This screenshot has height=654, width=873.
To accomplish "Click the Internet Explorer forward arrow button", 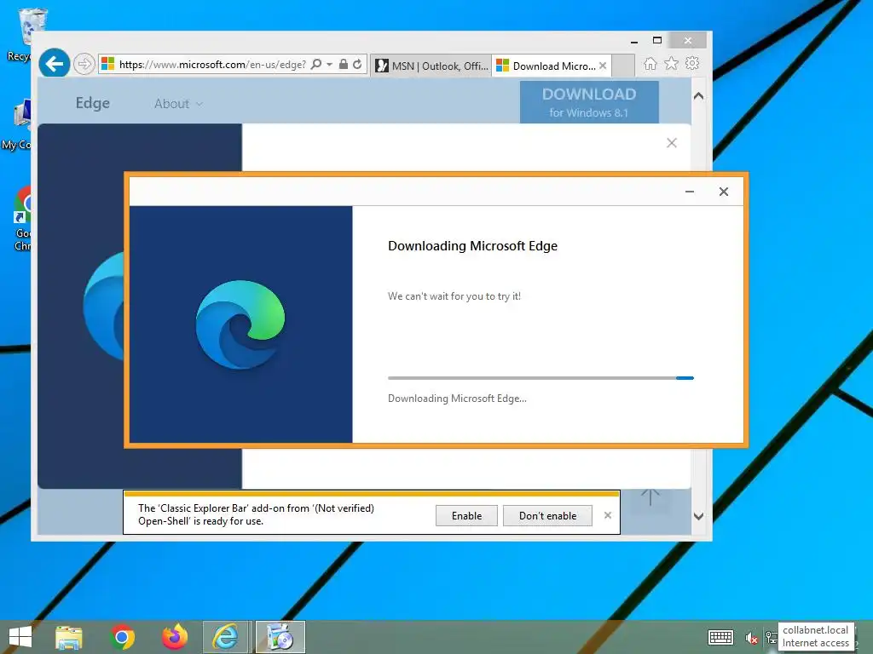I will [x=84, y=65].
